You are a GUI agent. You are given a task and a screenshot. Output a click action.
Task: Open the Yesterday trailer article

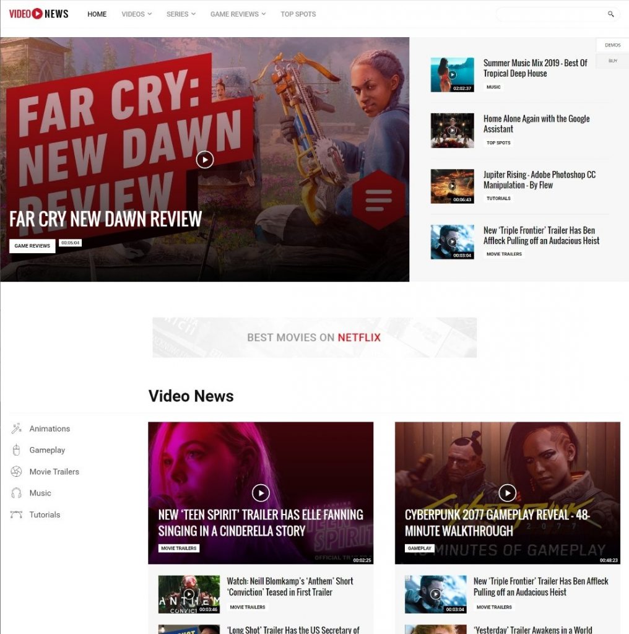tap(533, 630)
